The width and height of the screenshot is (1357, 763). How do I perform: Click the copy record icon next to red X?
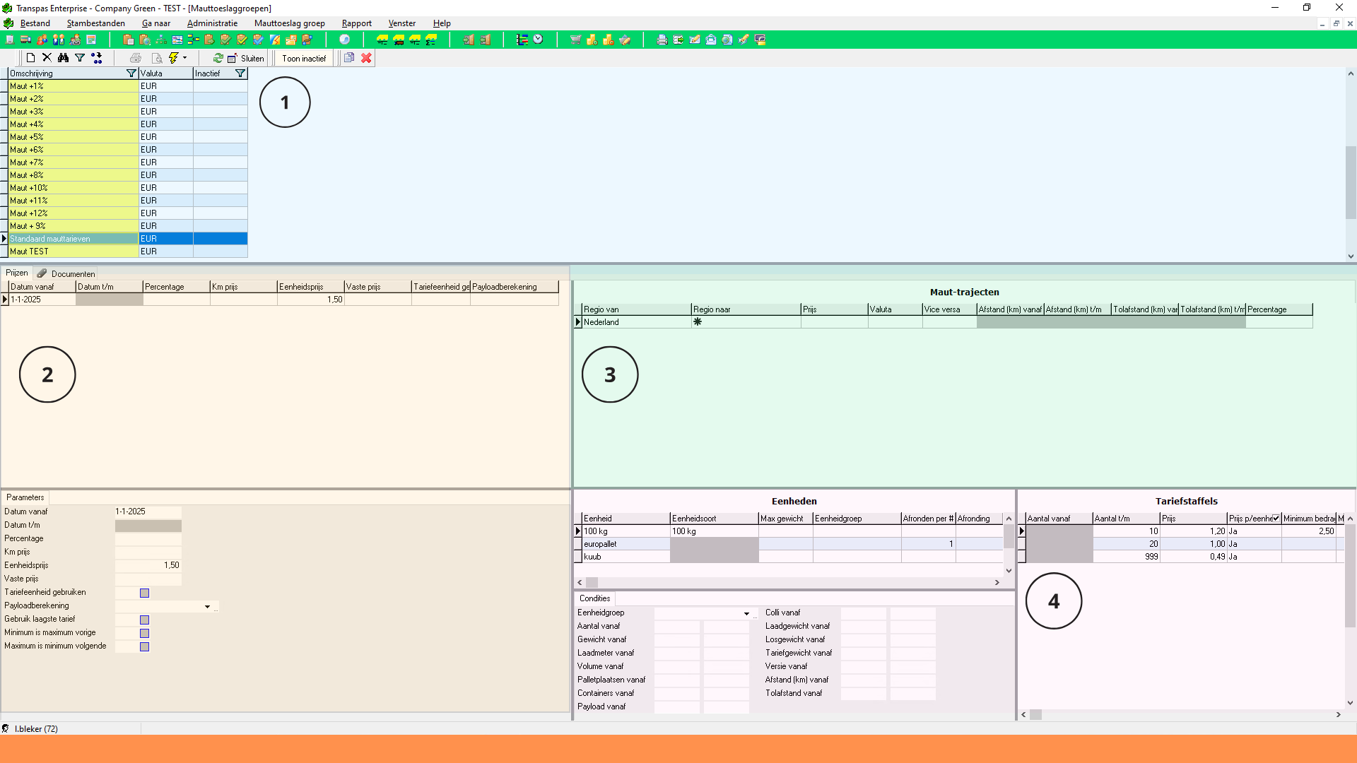coord(349,58)
